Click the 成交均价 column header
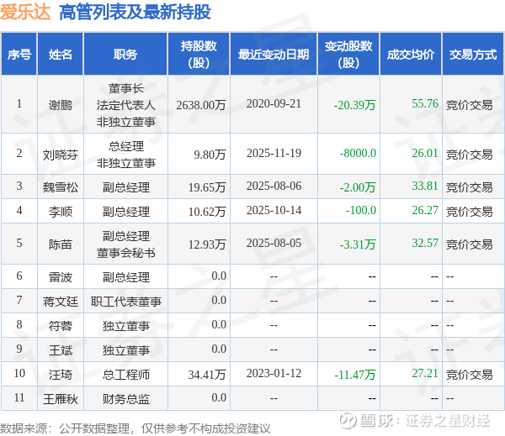Screen dimensions: 505x436 411,54
